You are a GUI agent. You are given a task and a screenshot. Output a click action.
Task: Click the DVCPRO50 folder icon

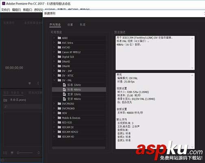(59, 104)
